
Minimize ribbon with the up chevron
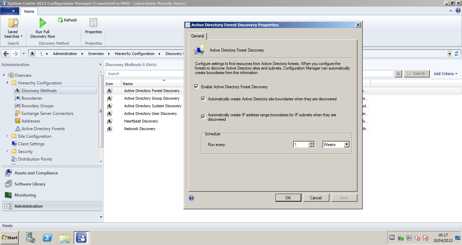(451, 11)
